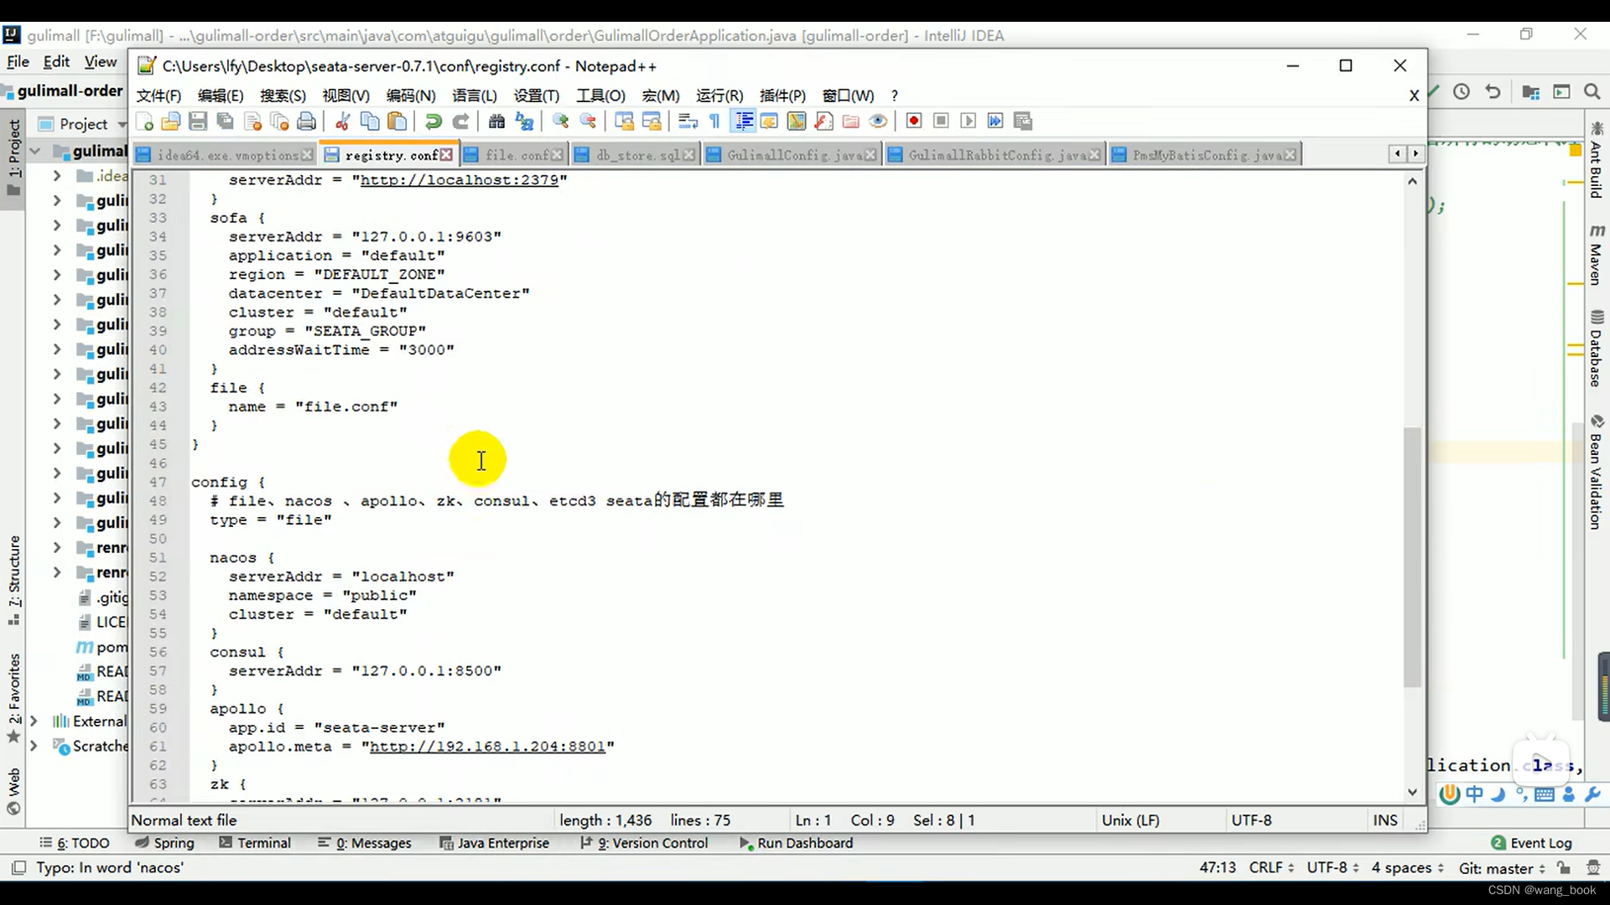The width and height of the screenshot is (1610, 905).
Task: Click the Zoom In magnifier icon
Action: pos(560,122)
